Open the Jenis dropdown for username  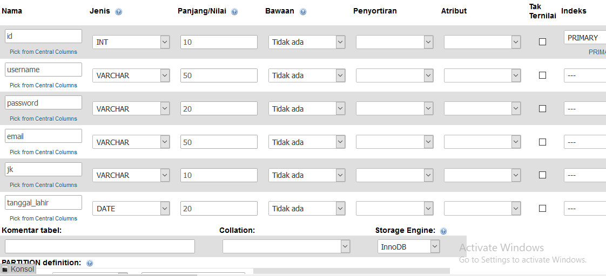click(x=131, y=75)
